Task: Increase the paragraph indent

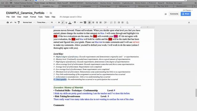Action: pyautogui.click(x=123, y=23)
